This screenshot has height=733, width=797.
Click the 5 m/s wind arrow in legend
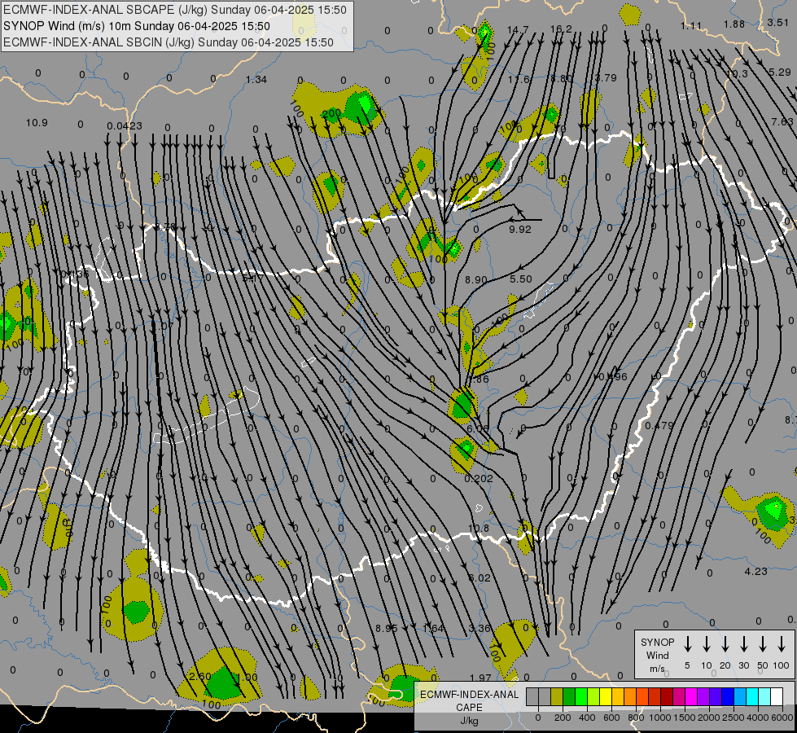(687, 644)
